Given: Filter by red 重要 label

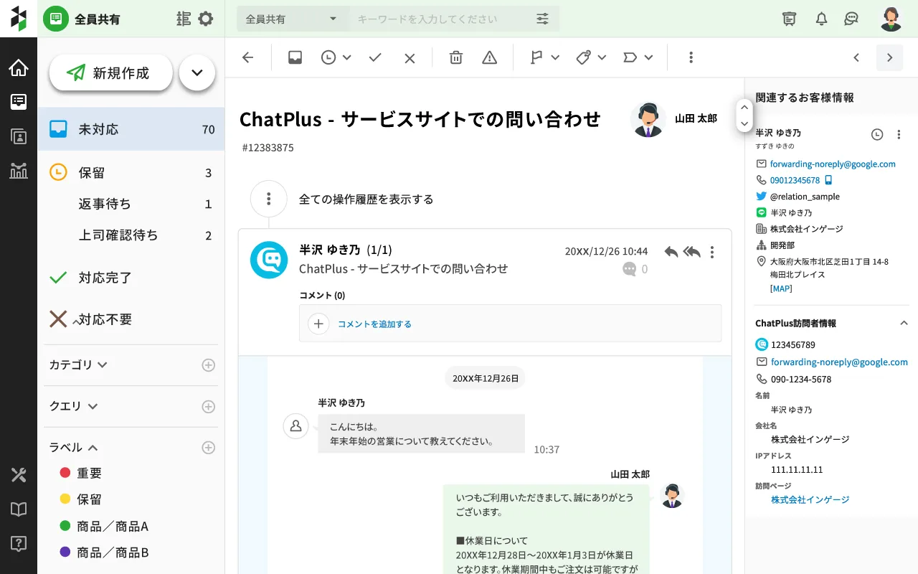Looking at the screenshot, I should (x=81, y=473).
